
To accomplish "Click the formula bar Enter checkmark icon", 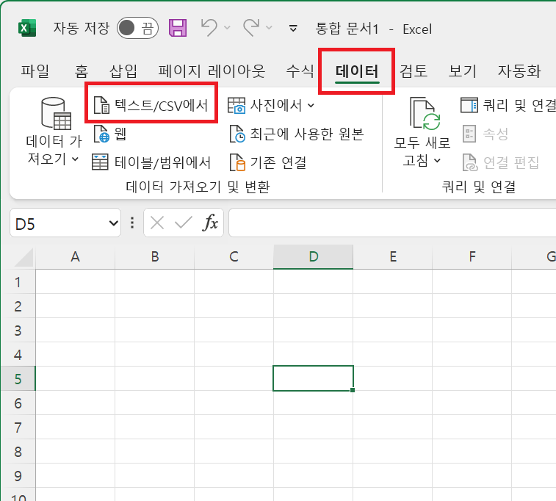I will click(x=184, y=223).
